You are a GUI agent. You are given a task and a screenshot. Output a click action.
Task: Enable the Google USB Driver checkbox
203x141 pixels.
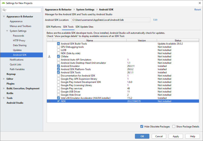tap(58, 92)
